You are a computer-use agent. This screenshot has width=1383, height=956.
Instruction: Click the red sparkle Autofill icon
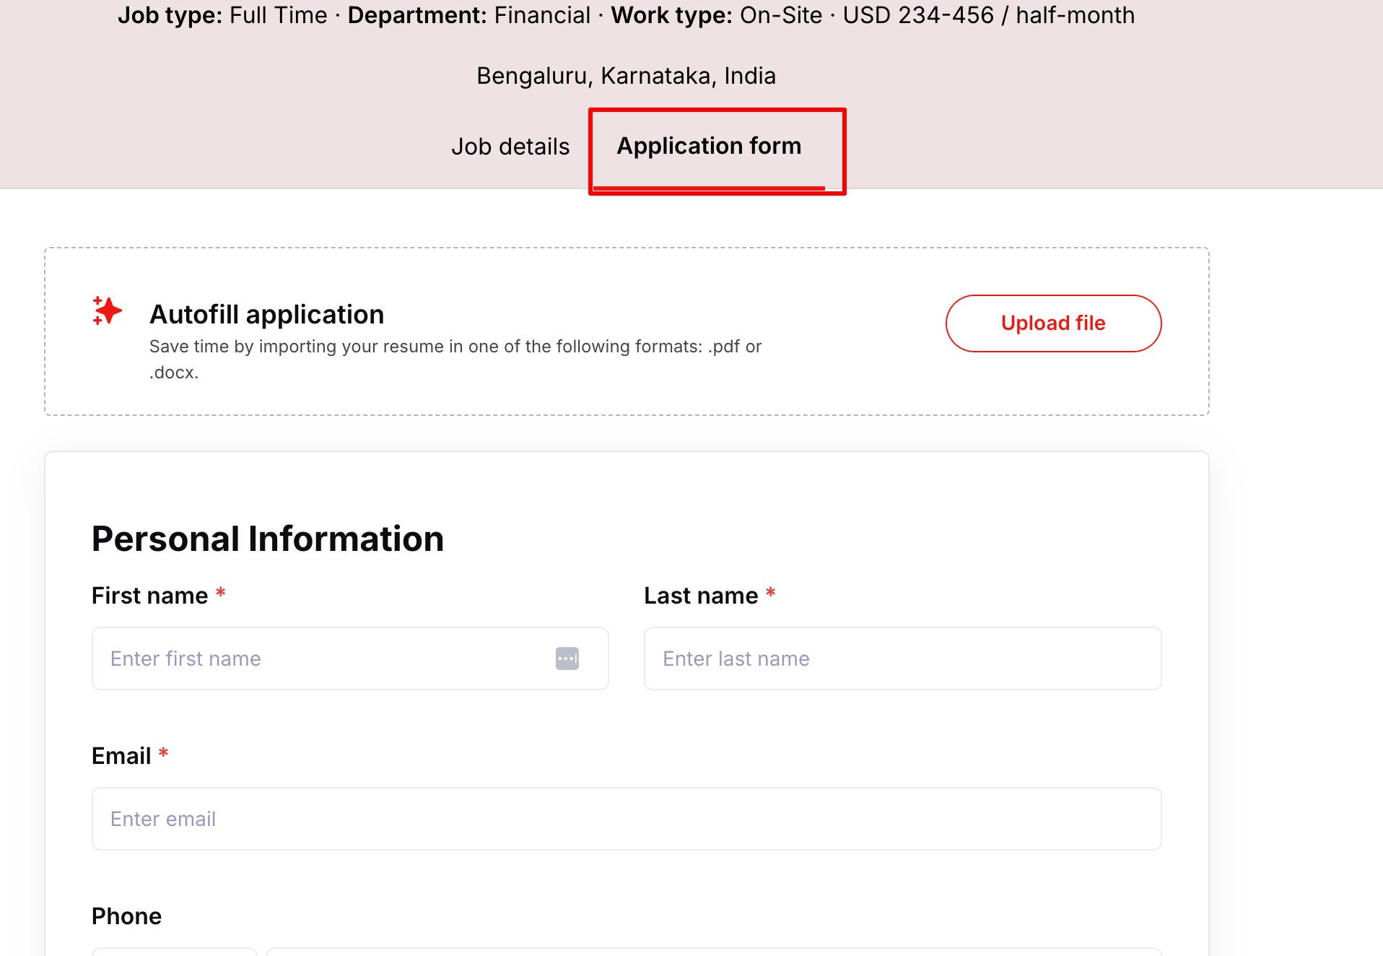[108, 311]
